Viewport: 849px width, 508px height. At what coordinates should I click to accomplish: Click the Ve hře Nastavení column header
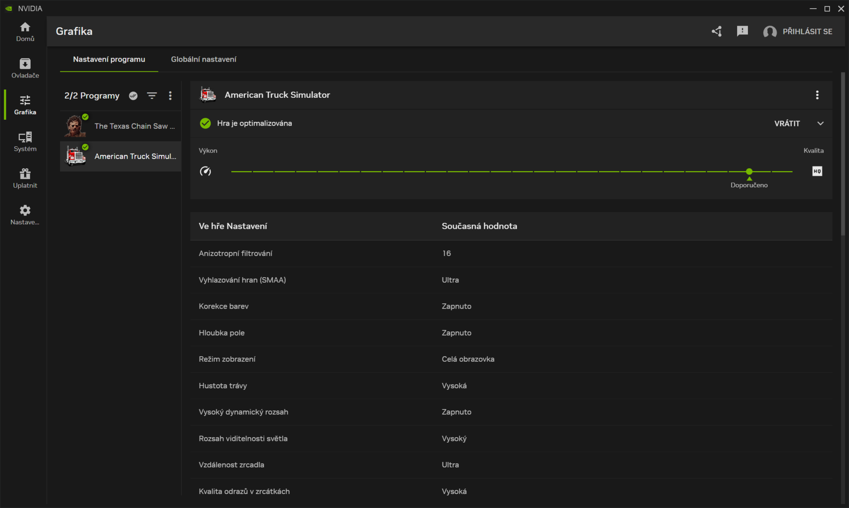coord(233,226)
